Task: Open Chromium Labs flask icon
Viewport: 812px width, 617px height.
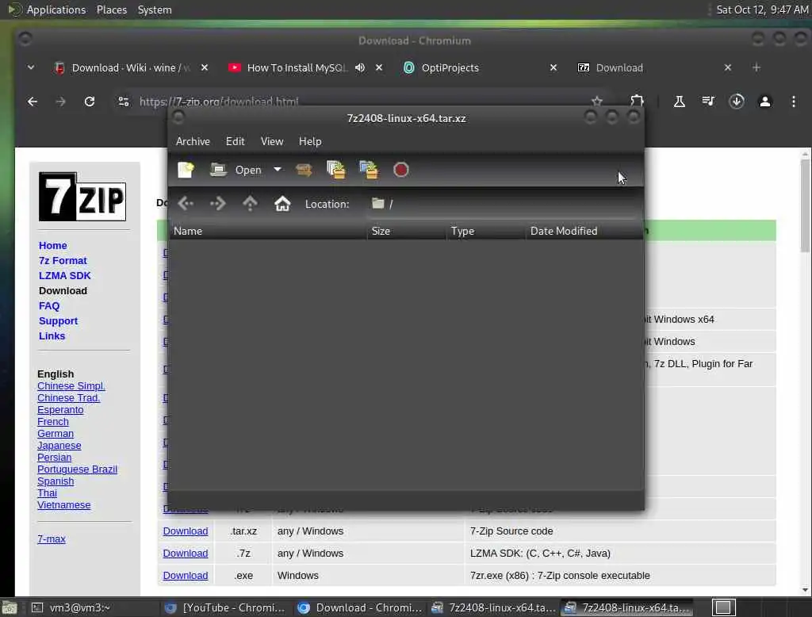Action: 680,102
